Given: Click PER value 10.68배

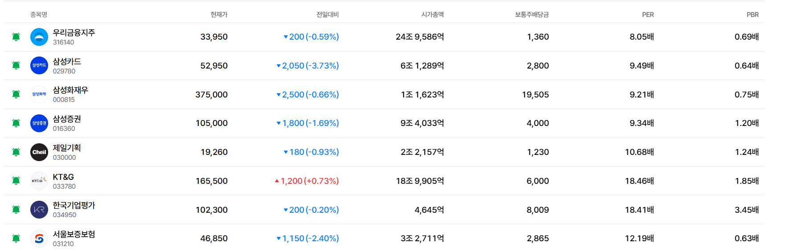Looking at the screenshot, I should pos(639,152).
